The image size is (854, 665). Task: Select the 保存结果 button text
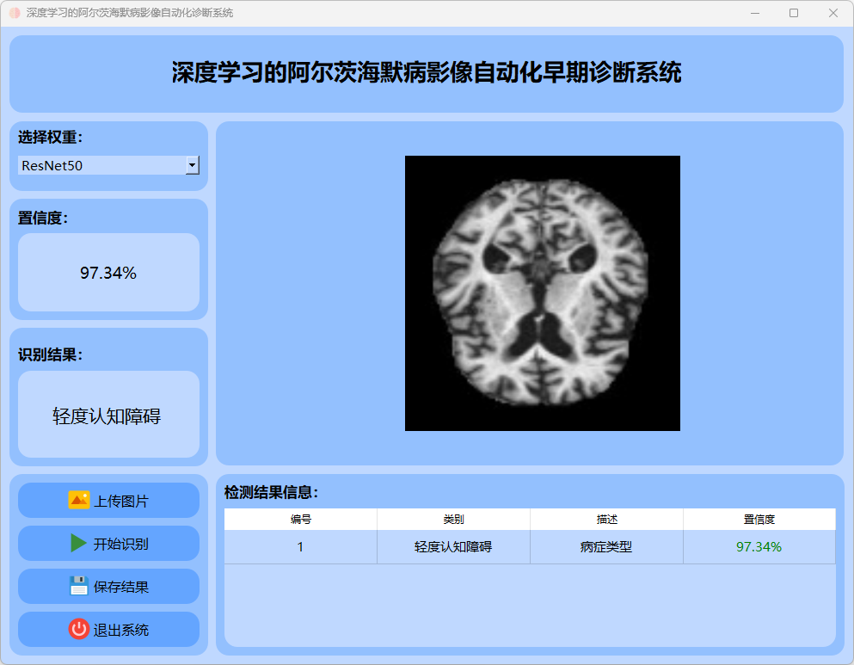[121, 587]
